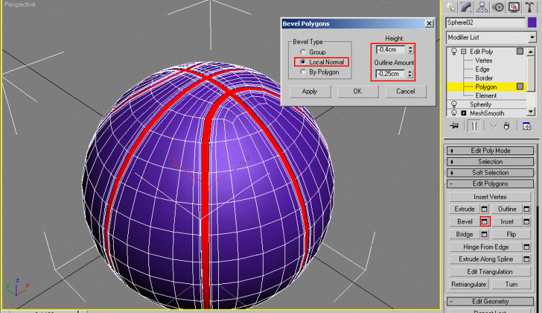Expand Edit Poly Mode rollout
542x313 pixels.
tap(490, 150)
